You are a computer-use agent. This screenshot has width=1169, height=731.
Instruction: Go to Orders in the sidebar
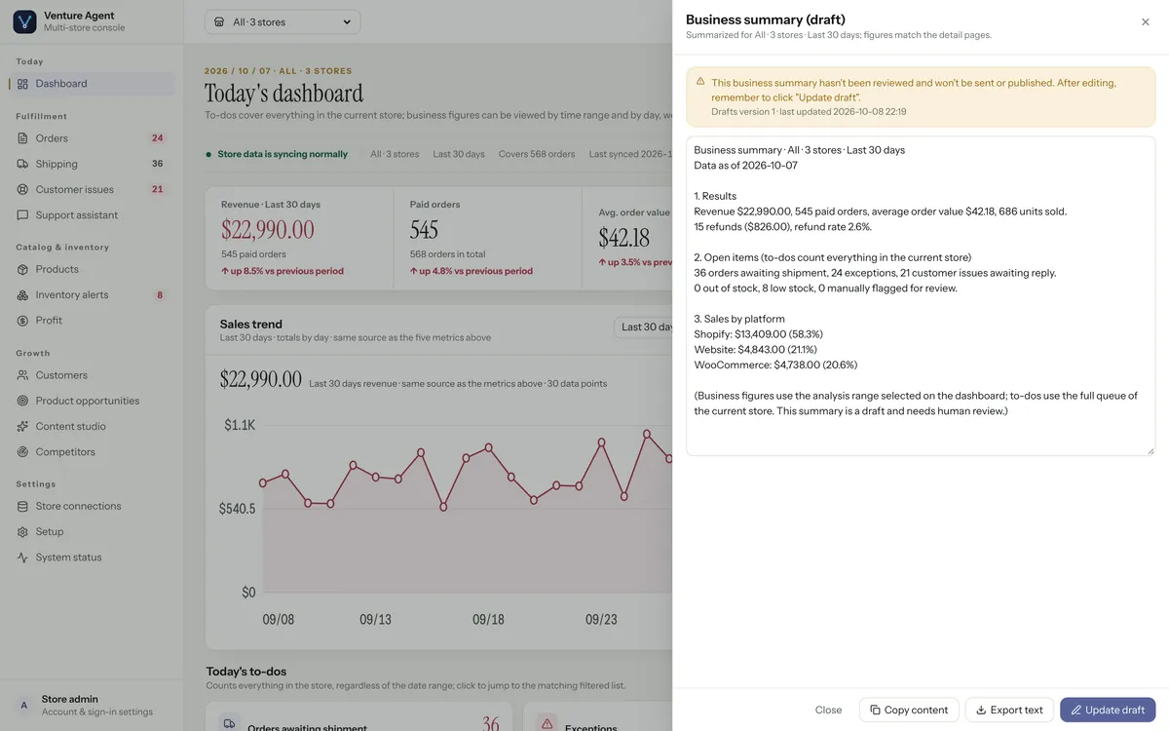(x=92, y=138)
